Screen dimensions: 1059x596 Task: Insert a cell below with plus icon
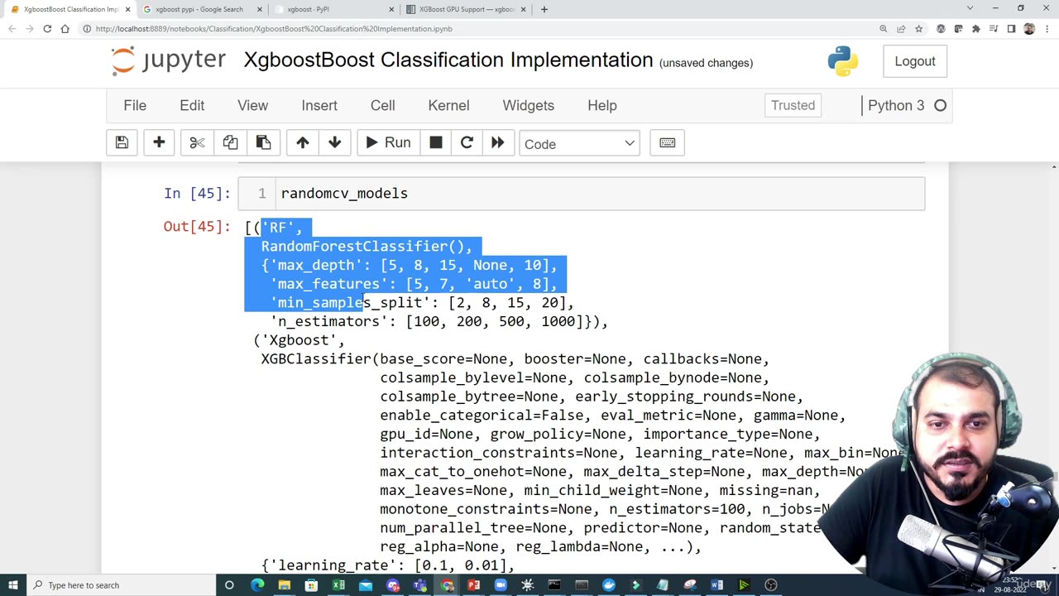click(159, 143)
